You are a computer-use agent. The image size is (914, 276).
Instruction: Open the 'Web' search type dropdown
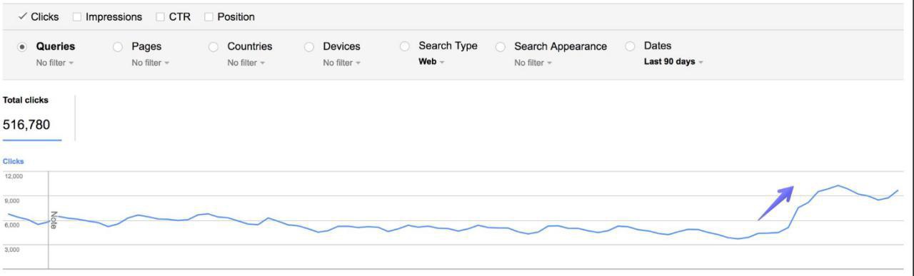[431, 61]
